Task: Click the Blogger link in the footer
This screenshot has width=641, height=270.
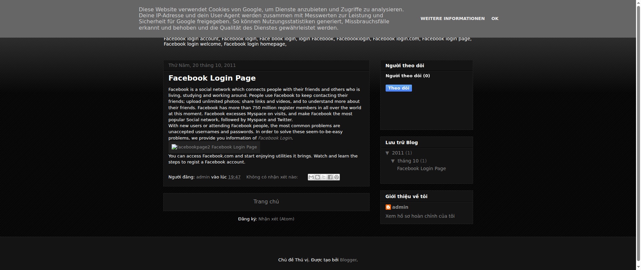Action: click(348, 260)
